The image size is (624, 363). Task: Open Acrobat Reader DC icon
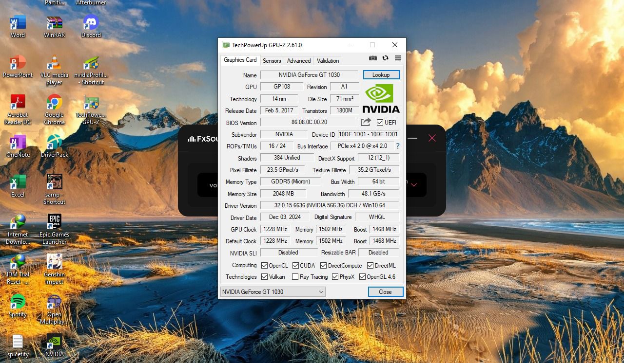point(18,110)
